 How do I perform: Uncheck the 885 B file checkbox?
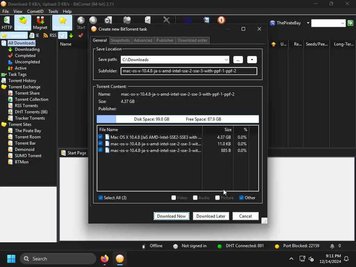100,150
